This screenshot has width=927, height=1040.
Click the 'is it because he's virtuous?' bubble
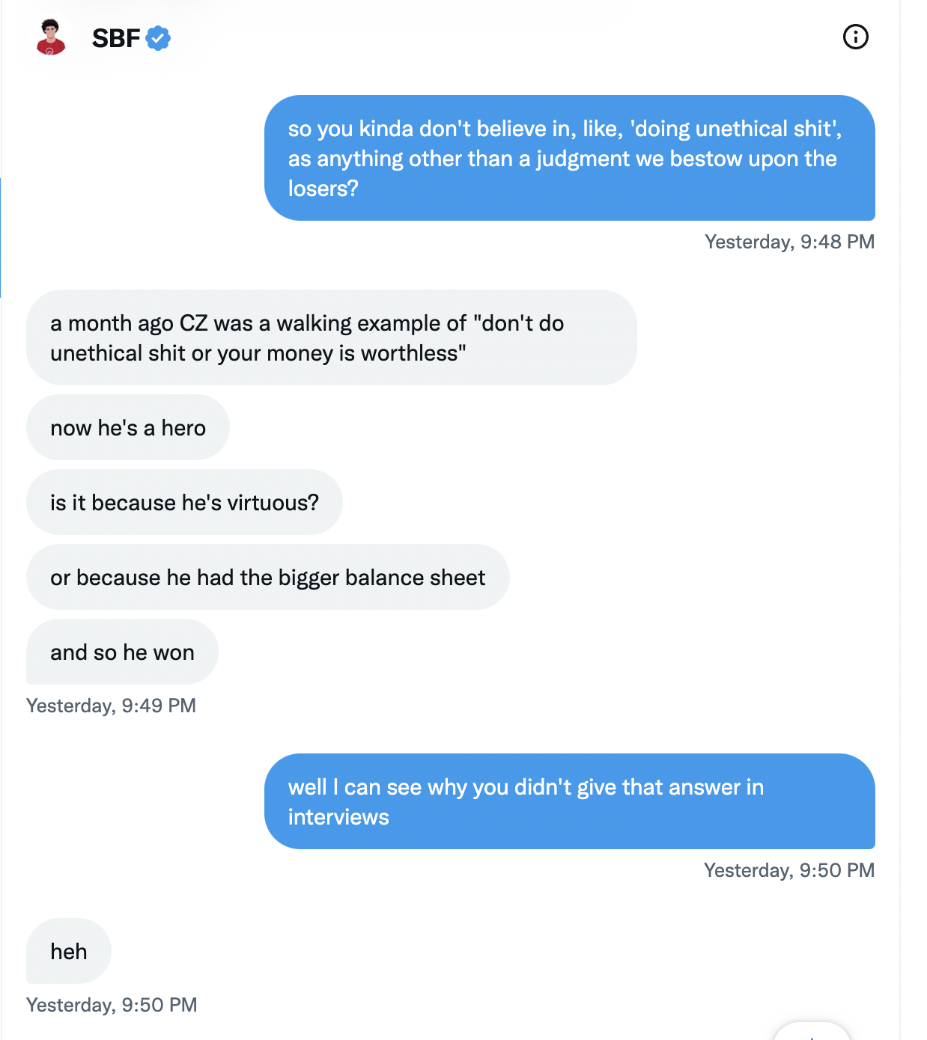184,502
